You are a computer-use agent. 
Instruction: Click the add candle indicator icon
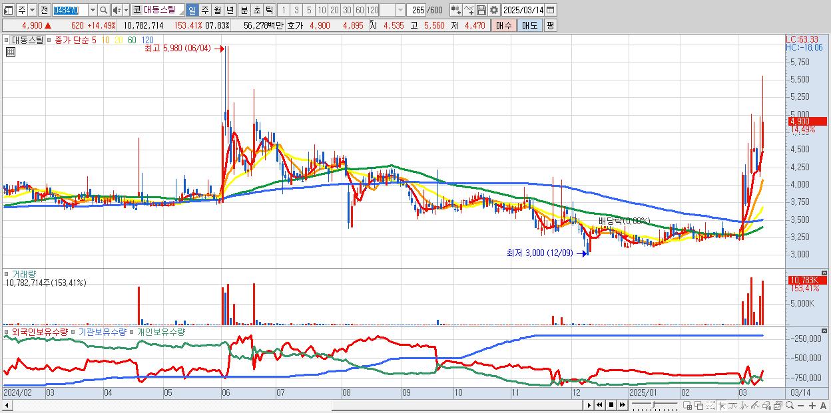(x=456, y=10)
